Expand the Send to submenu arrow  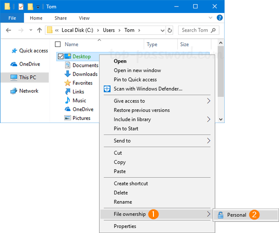point(209,141)
